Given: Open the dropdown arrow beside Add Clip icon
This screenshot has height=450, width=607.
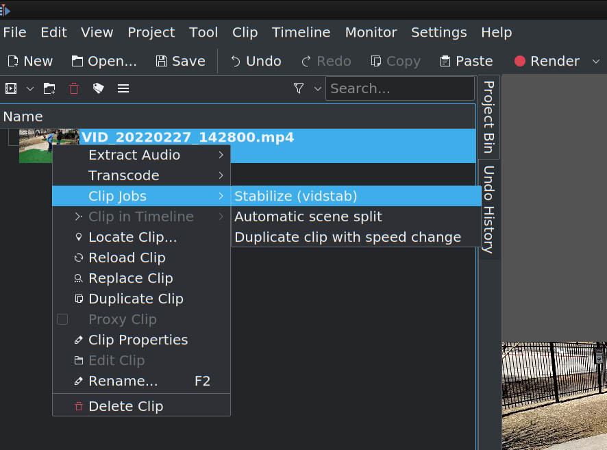Looking at the screenshot, I should pyautogui.click(x=29, y=88).
